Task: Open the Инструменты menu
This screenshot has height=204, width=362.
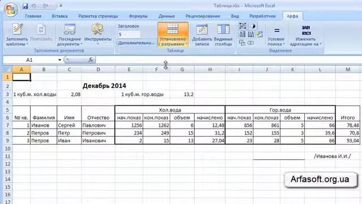Action: pos(98,35)
